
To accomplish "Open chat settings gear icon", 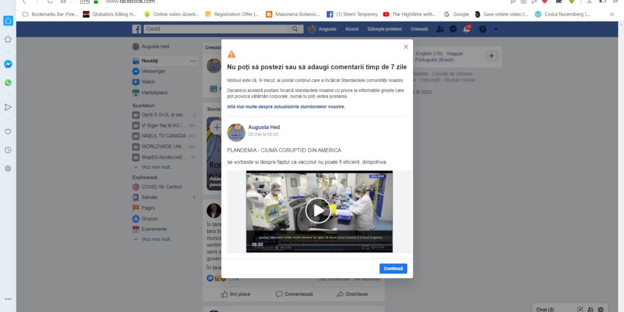I will [x=601, y=309].
